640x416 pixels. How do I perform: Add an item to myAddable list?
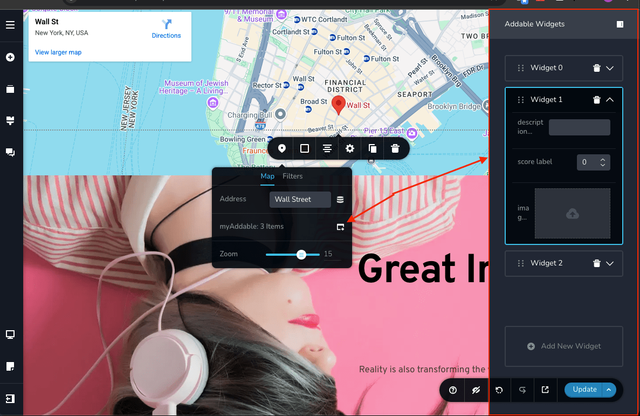click(x=340, y=227)
